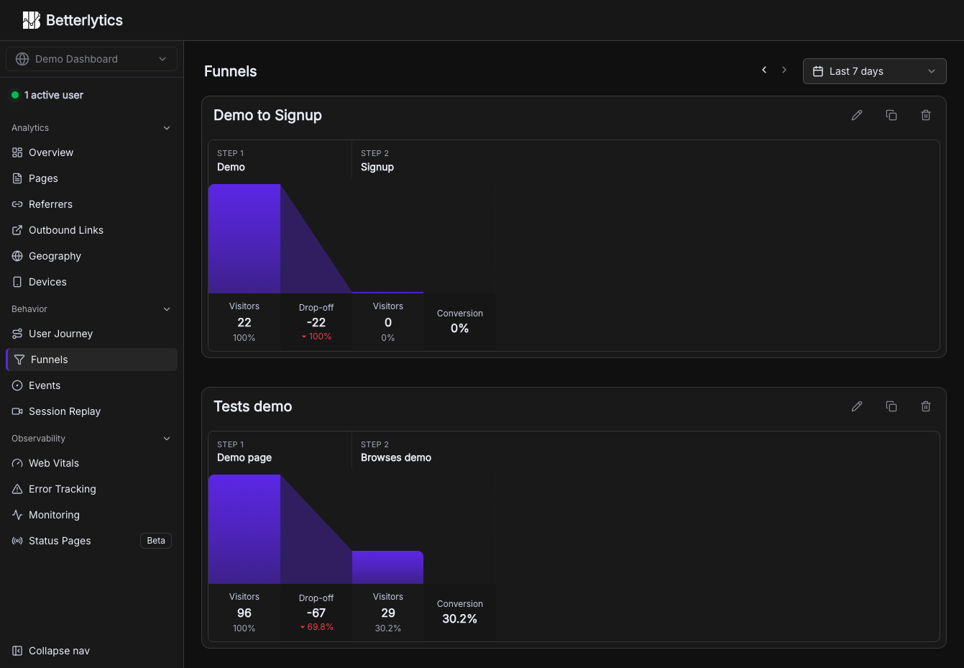Open Session Replay

click(x=91, y=411)
